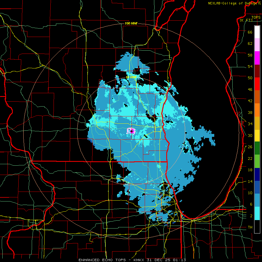This screenshot has height=262, width=262.
Task: Click the light pink 62 kft legend swatch
Action: (x=257, y=45)
